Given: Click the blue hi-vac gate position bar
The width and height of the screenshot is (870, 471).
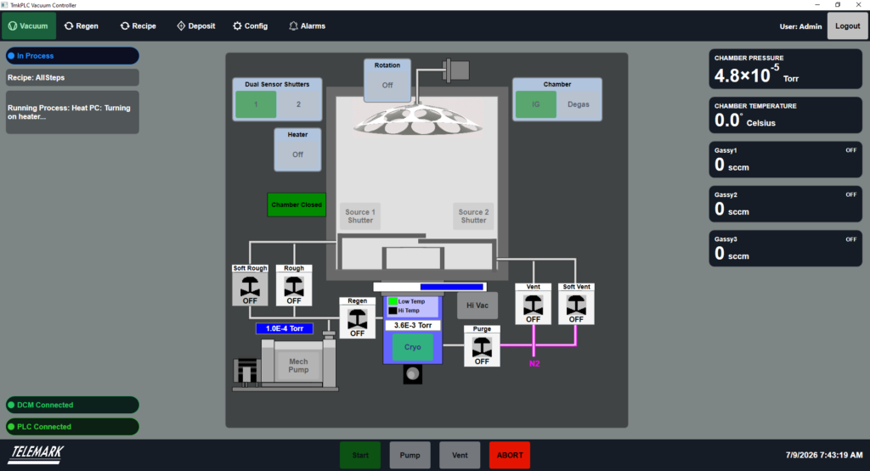Looking at the screenshot, I should tap(452, 287).
